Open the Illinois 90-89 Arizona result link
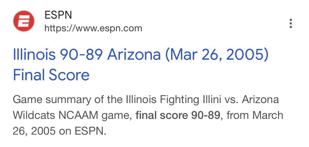309x147 pixels. (141, 55)
